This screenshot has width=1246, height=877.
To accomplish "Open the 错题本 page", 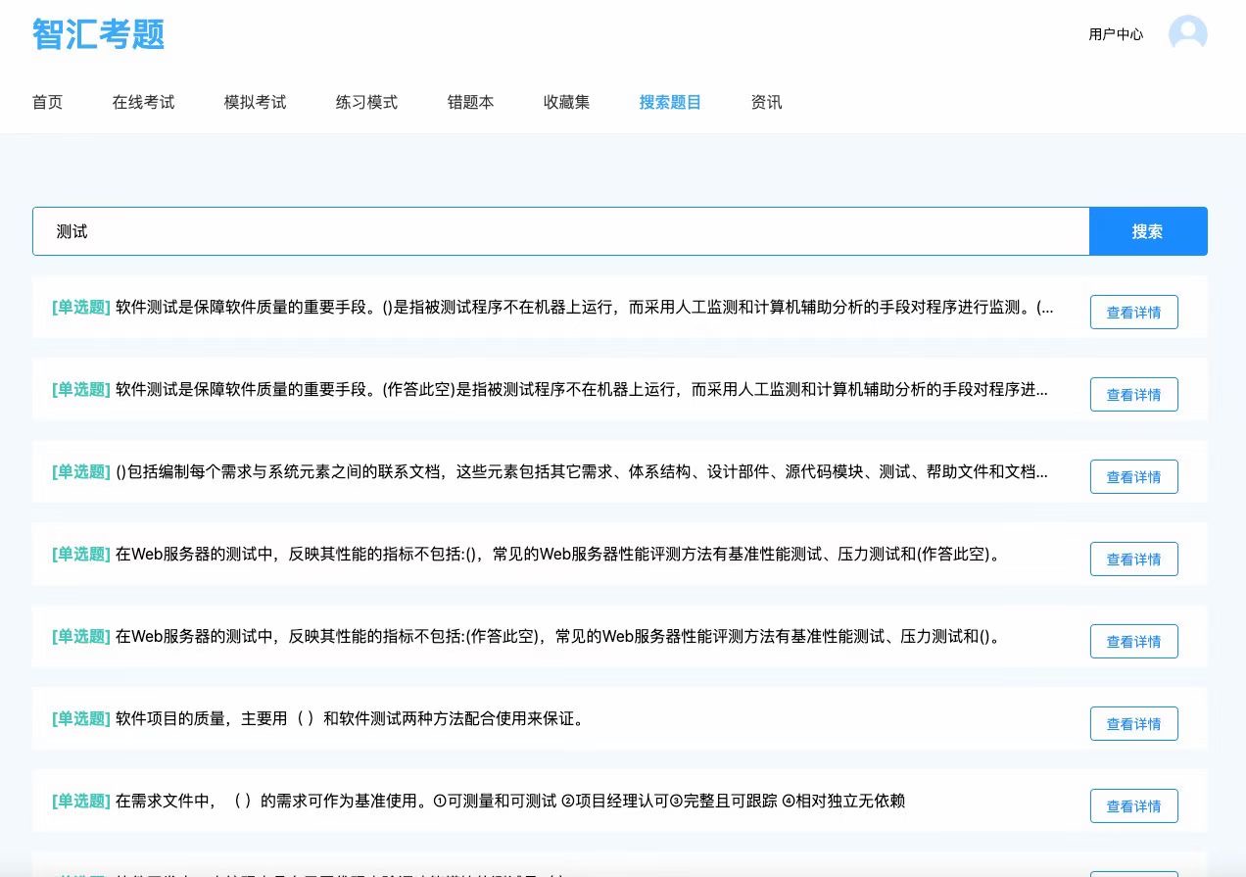I will point(470,102).
